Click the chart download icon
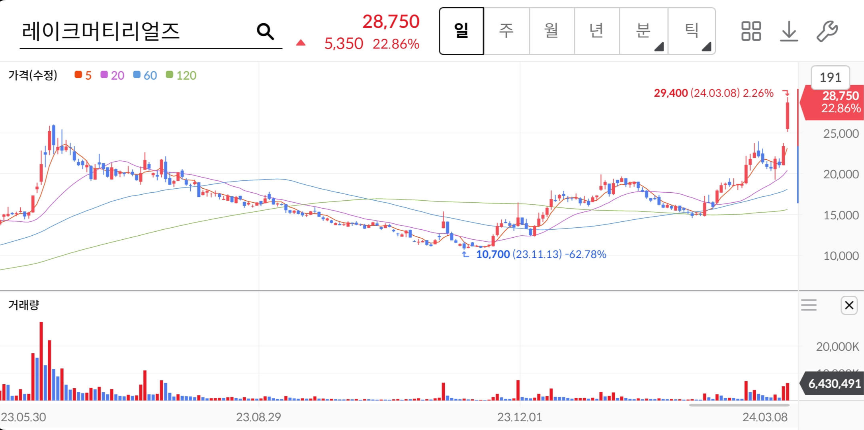 tap(789, 32)
